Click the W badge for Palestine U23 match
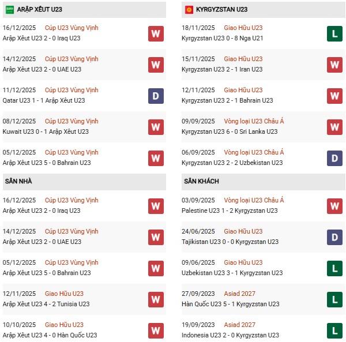The width and height of the screenshot is (346, 342). tap(334, 206)
